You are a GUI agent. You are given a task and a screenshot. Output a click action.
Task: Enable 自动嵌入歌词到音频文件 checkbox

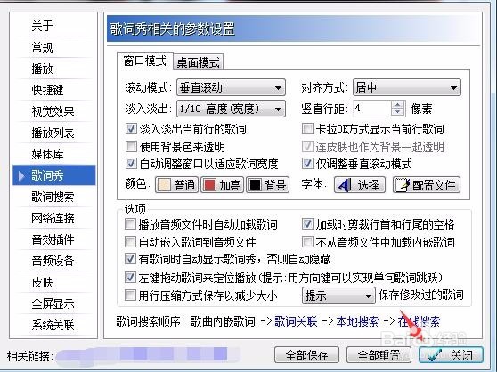point(130,242)
